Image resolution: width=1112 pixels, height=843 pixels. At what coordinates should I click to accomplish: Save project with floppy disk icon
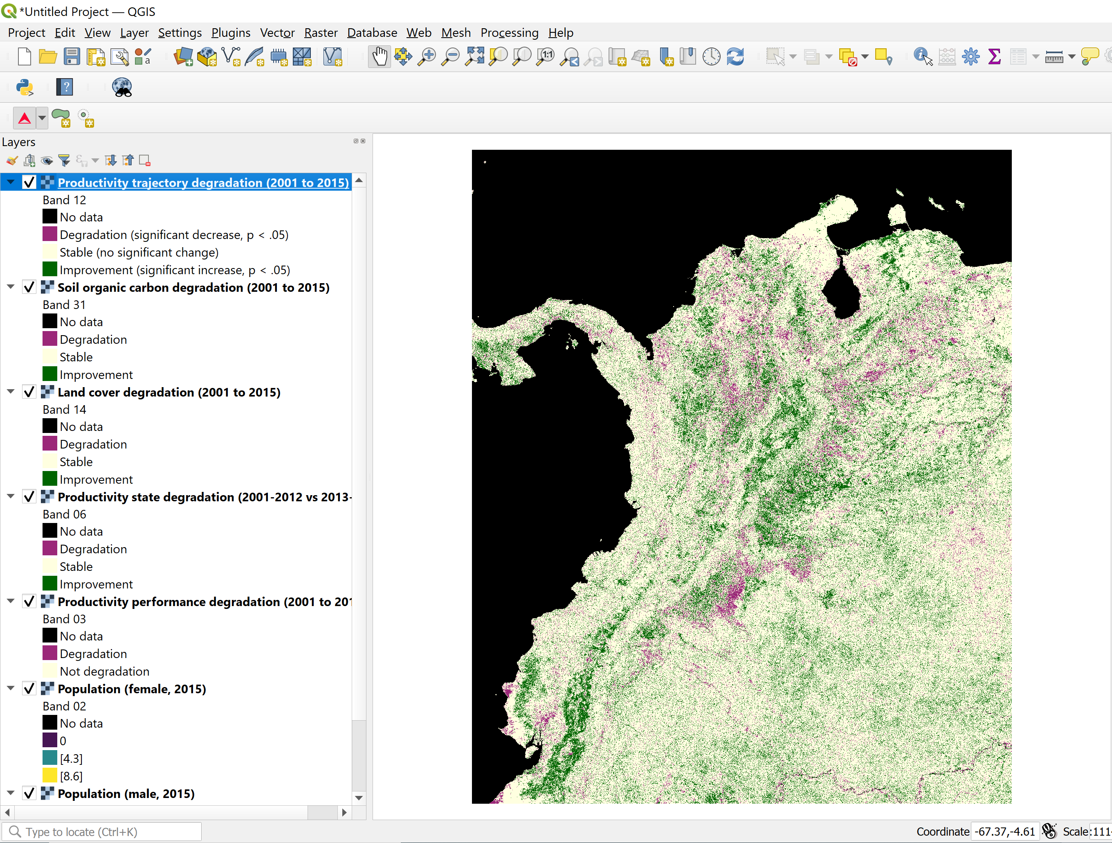pyautogui.click(x=72, y=56)
